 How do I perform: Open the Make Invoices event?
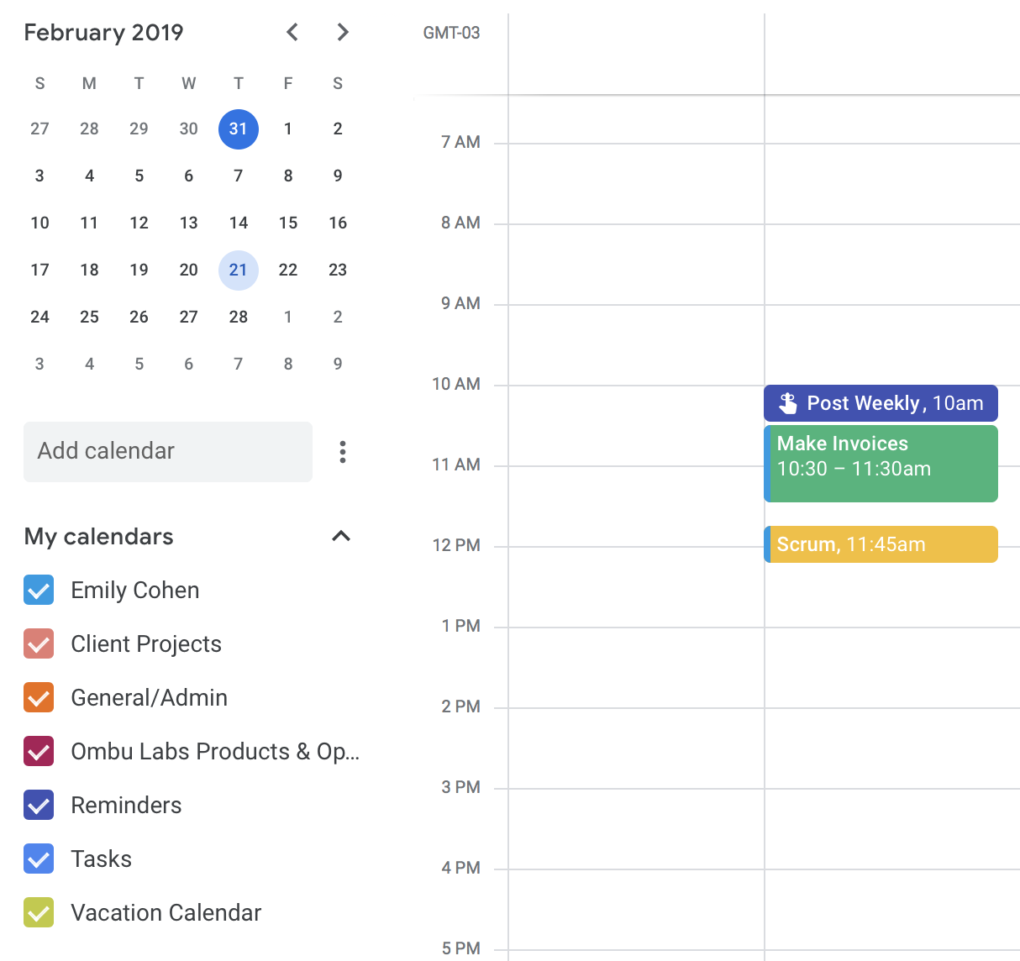click(881, 464)
